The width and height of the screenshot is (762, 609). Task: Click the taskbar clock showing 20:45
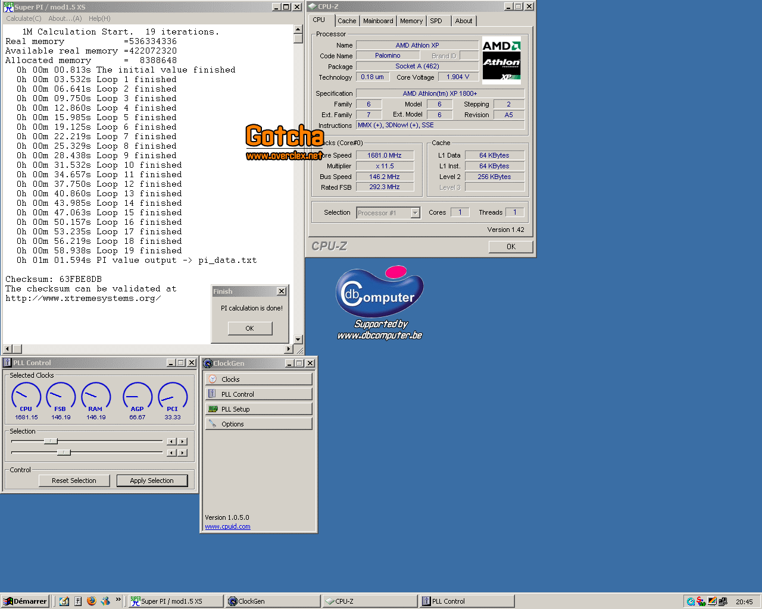744,601
